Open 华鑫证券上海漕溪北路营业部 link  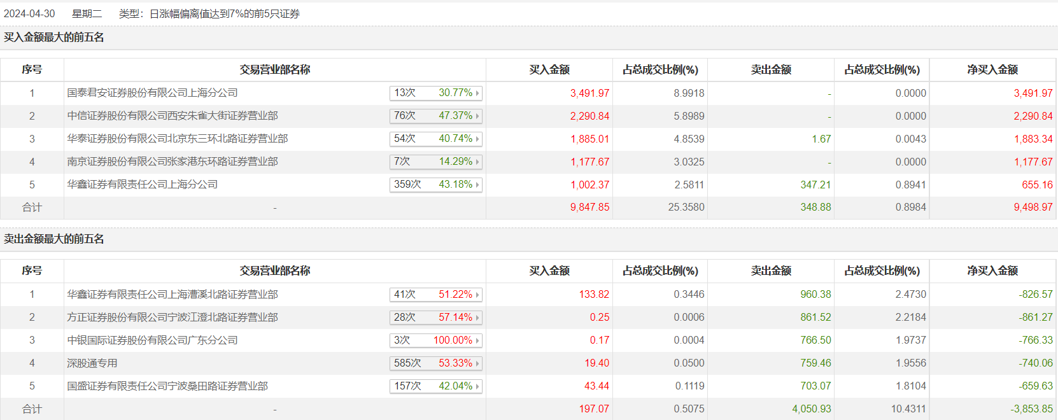(x=173, y=295)
